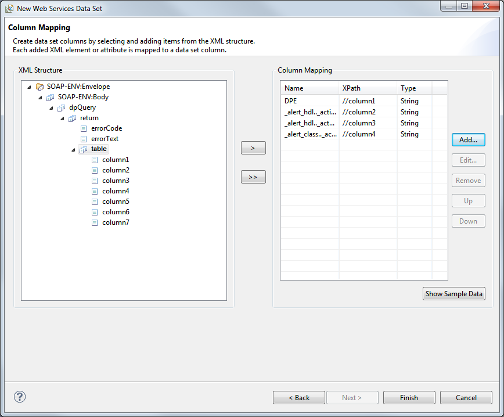Click Show Sample Data button
The image size is (504, 417).
(x=453, y=294)
